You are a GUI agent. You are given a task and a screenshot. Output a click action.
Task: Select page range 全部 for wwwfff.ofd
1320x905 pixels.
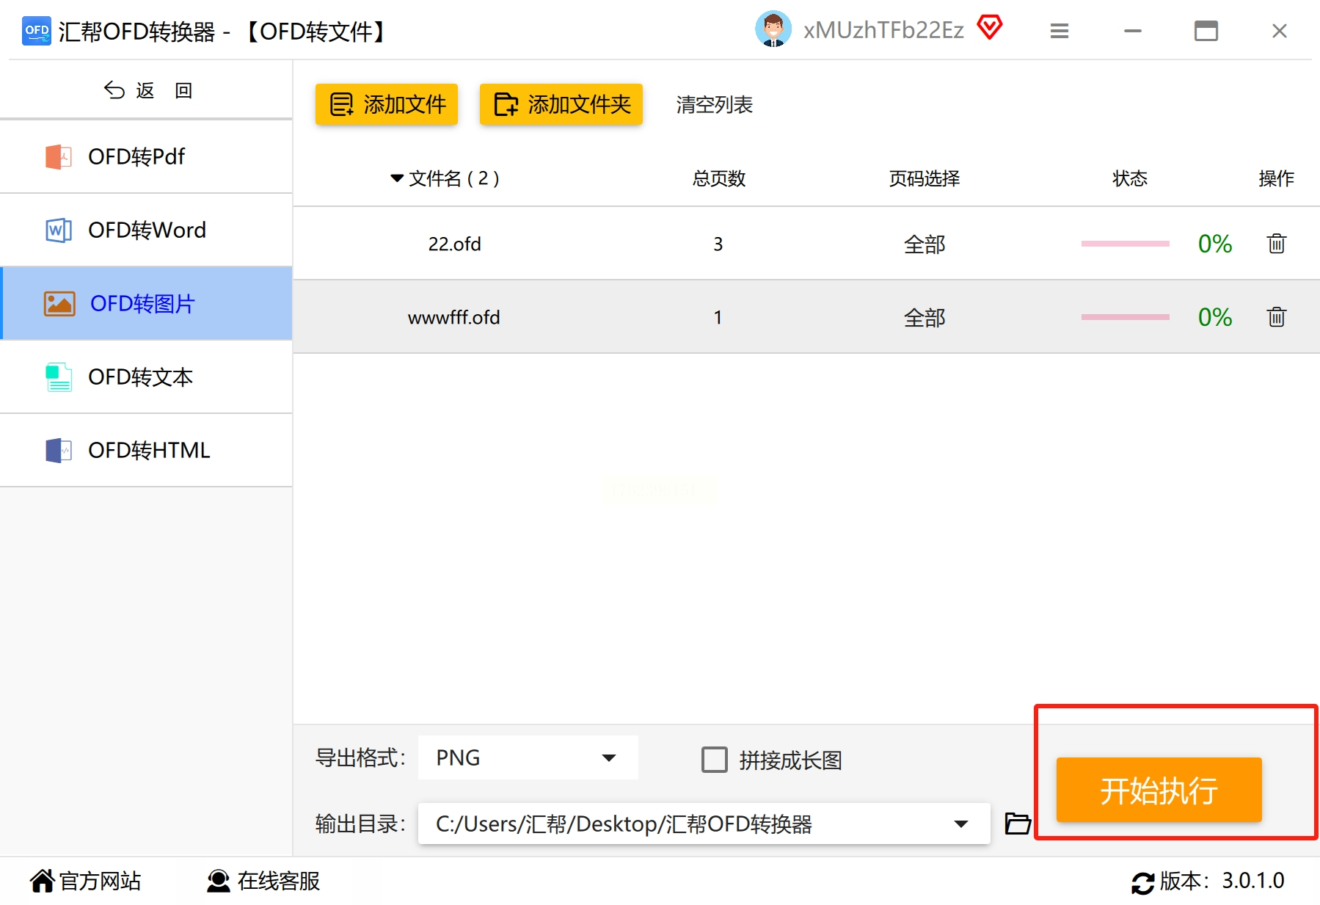[x=925, y=318]
